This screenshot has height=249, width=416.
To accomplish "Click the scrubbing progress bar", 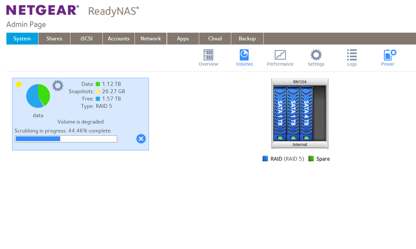I will (x=66, y=139).
